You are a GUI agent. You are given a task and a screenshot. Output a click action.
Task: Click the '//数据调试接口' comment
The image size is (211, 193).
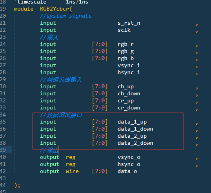tap(61, 115)
